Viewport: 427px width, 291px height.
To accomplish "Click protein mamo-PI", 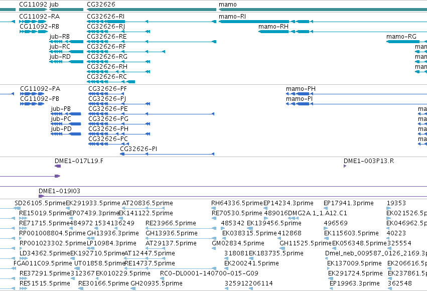I will click(x=299, y=99).
